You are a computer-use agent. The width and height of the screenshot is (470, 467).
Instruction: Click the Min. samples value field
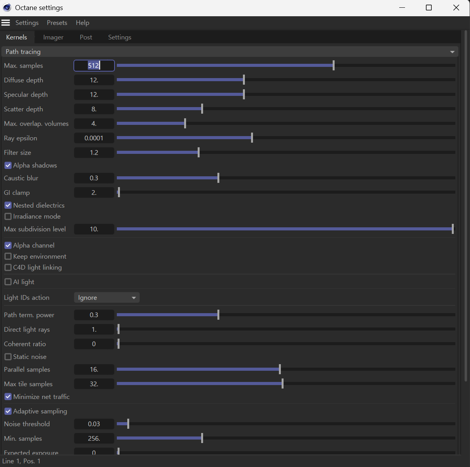[94, 438]
